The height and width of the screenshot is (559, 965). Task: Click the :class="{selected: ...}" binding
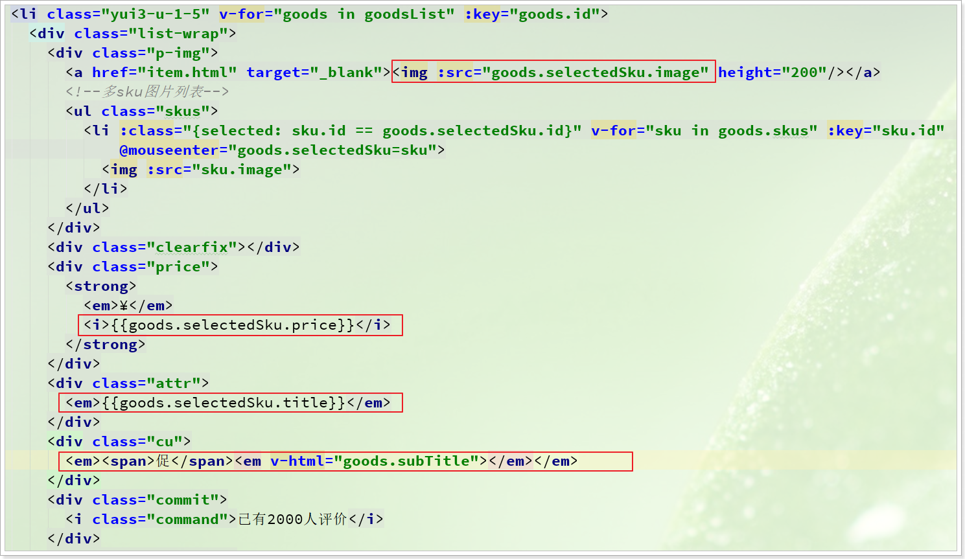(351, 131)
